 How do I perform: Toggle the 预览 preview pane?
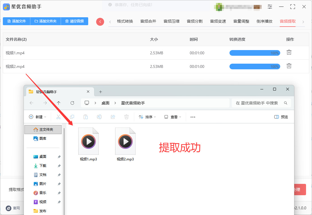[x=281, y=117]
